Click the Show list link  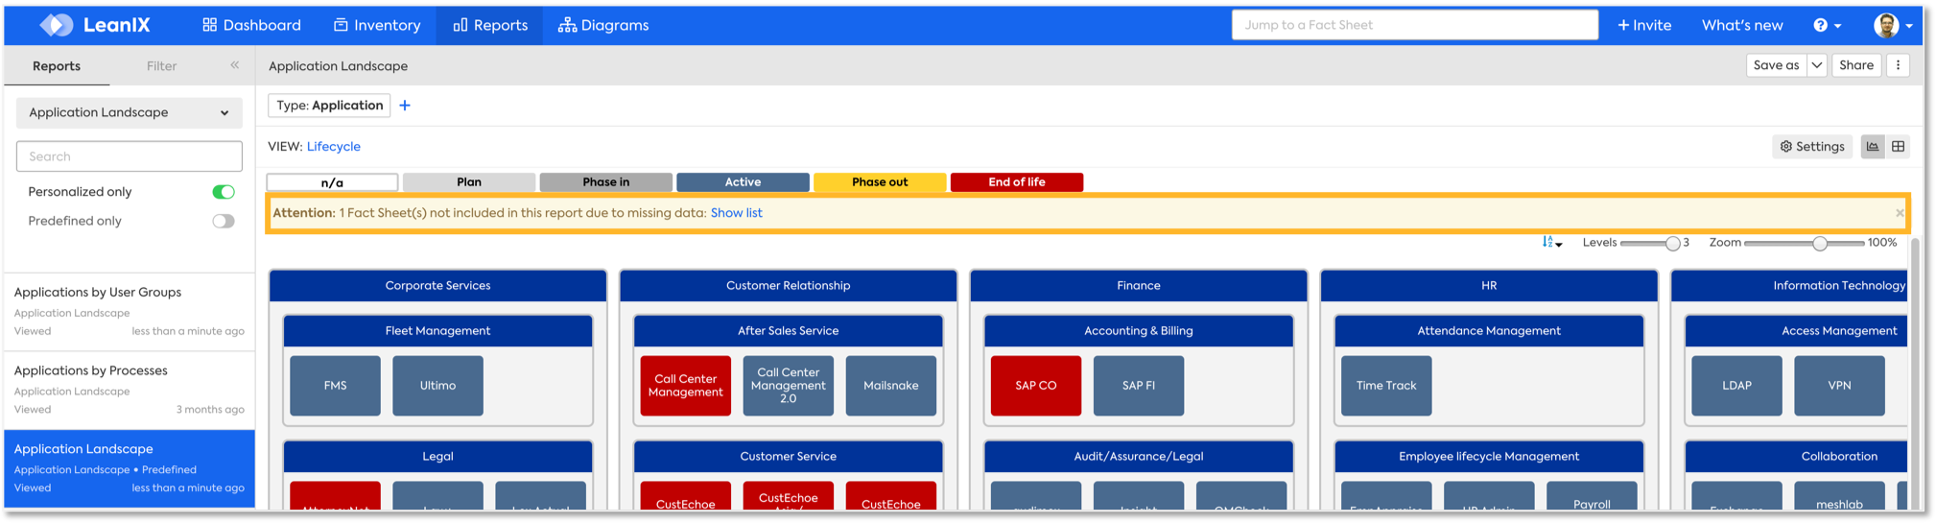[736, 213]
